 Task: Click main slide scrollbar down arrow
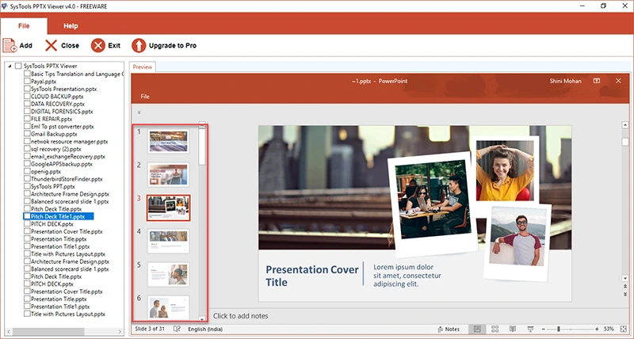(625, 278)
